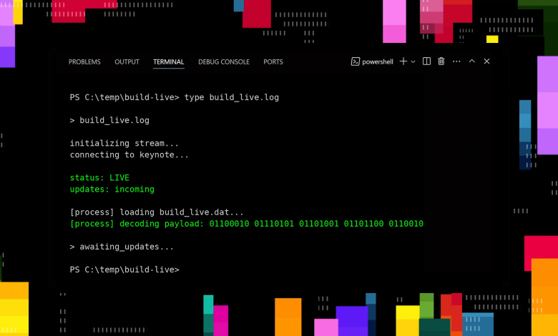Click the 'initializing stream...' line
This screenshot has width=558, height=336.
[x=124, y=143]
